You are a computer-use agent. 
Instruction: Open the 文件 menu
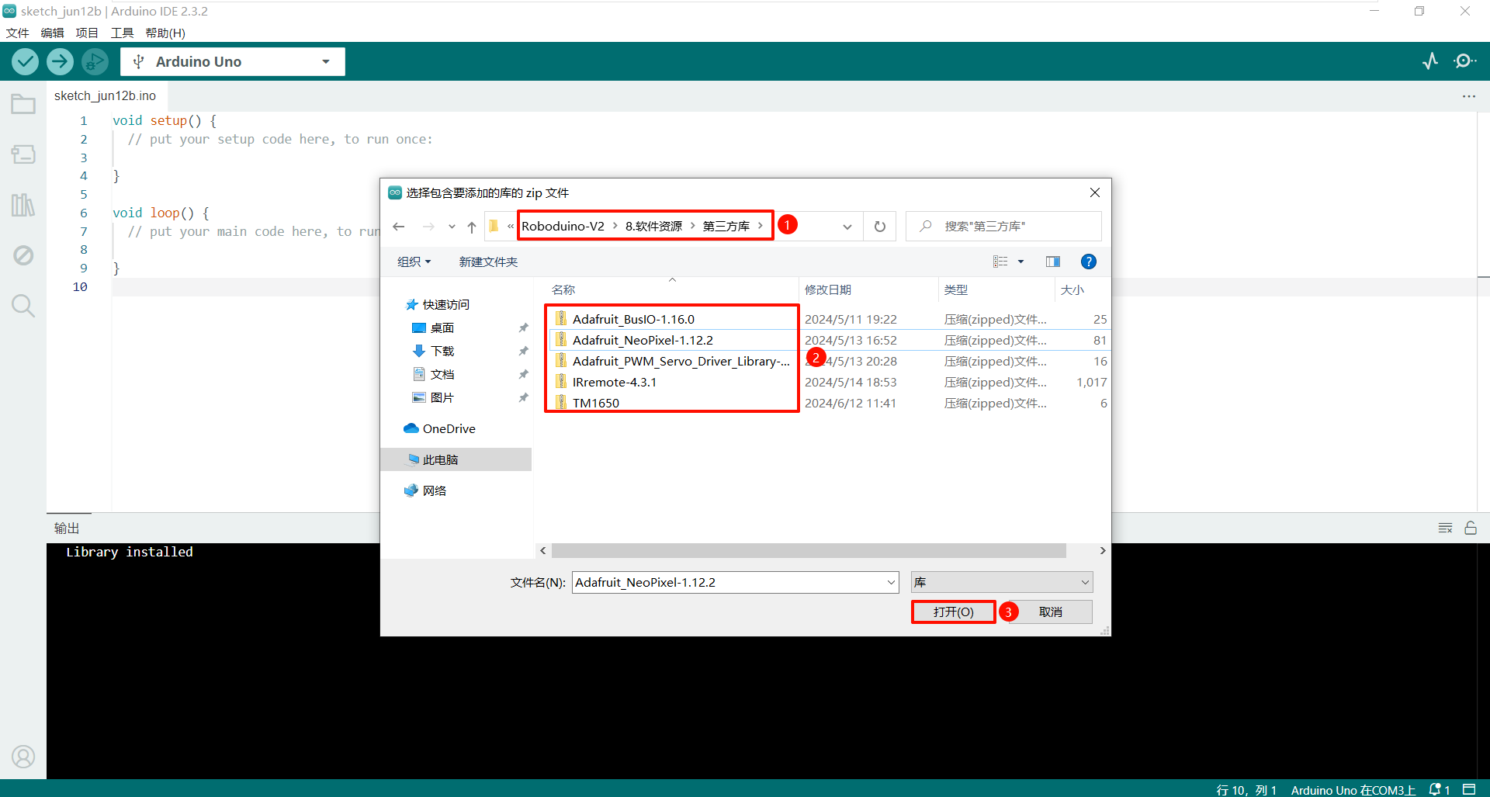coord(17,33)
